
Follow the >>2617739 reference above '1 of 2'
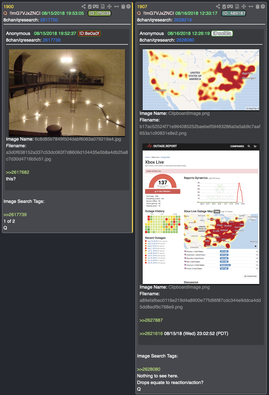coord(15,215)
